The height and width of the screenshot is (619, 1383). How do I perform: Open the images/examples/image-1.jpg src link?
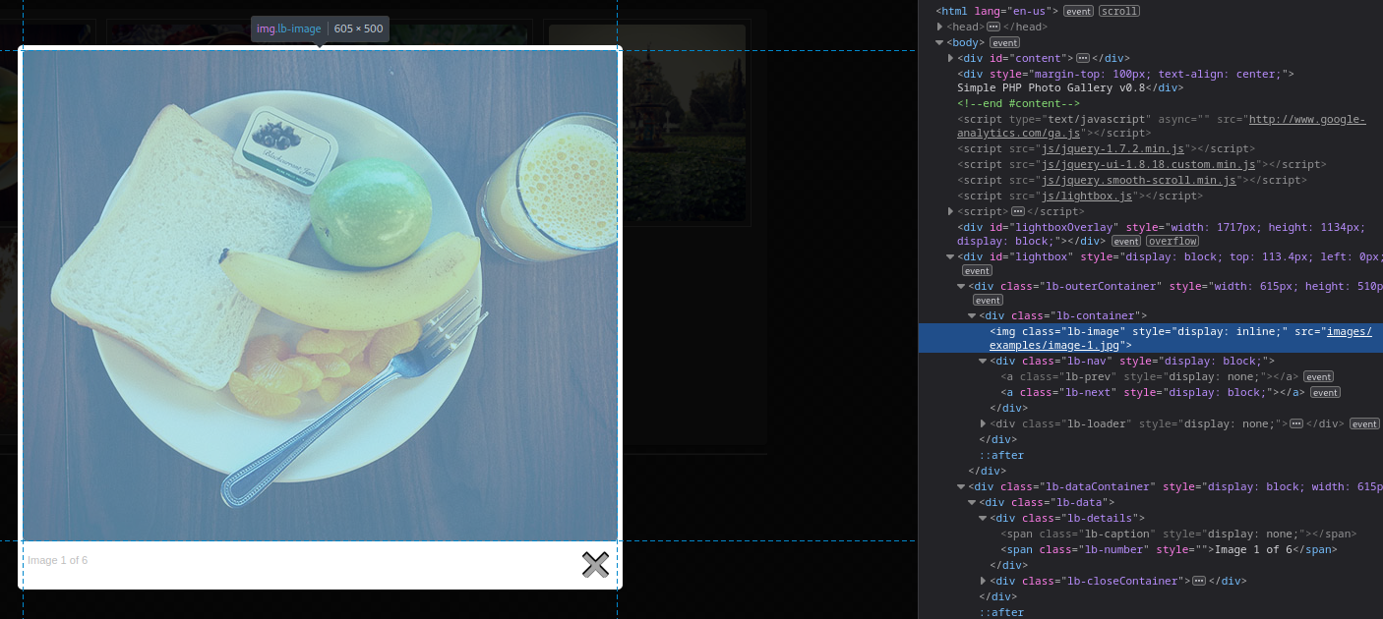tap(1180, 338)
